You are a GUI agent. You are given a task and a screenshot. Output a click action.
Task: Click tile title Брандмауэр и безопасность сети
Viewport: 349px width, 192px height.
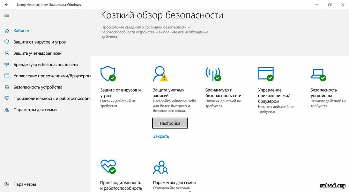(223, 93)
